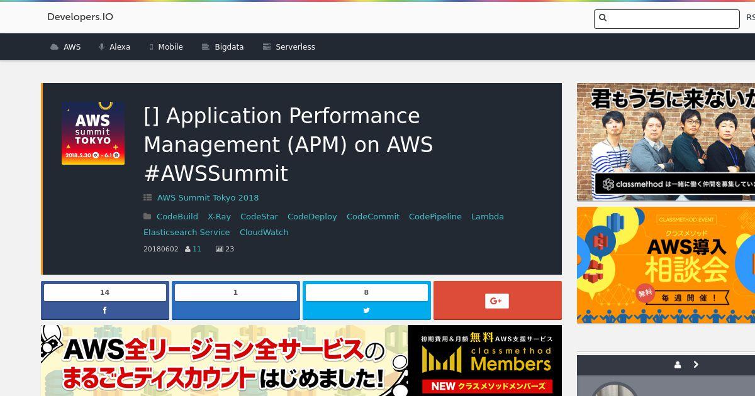The width and height of the screenshot is (755, 396).
Task: Click the right chevron in sidebar header
Action: (696, 365)
